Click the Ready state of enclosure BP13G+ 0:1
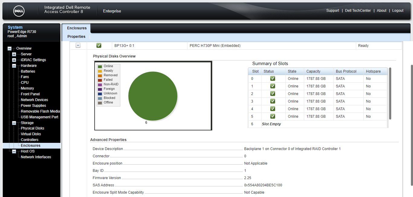The image size is (413, 197). click(363, 46)
